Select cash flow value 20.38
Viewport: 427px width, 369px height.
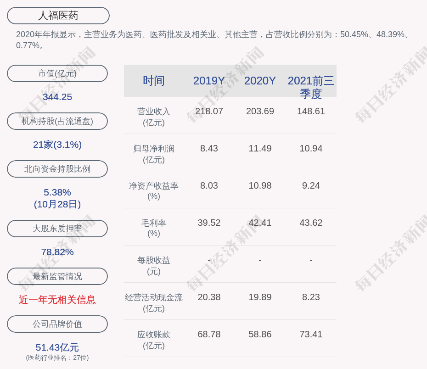coord(209,297)
